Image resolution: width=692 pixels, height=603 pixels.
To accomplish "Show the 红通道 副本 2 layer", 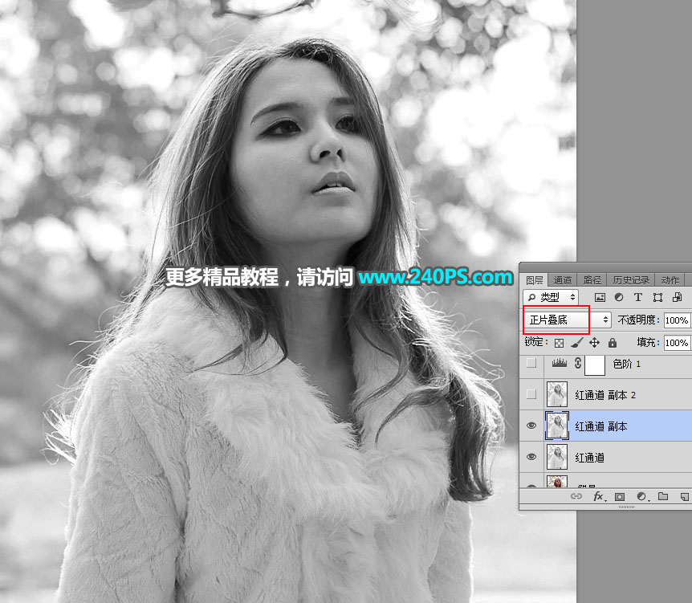I will coord(531,394).
